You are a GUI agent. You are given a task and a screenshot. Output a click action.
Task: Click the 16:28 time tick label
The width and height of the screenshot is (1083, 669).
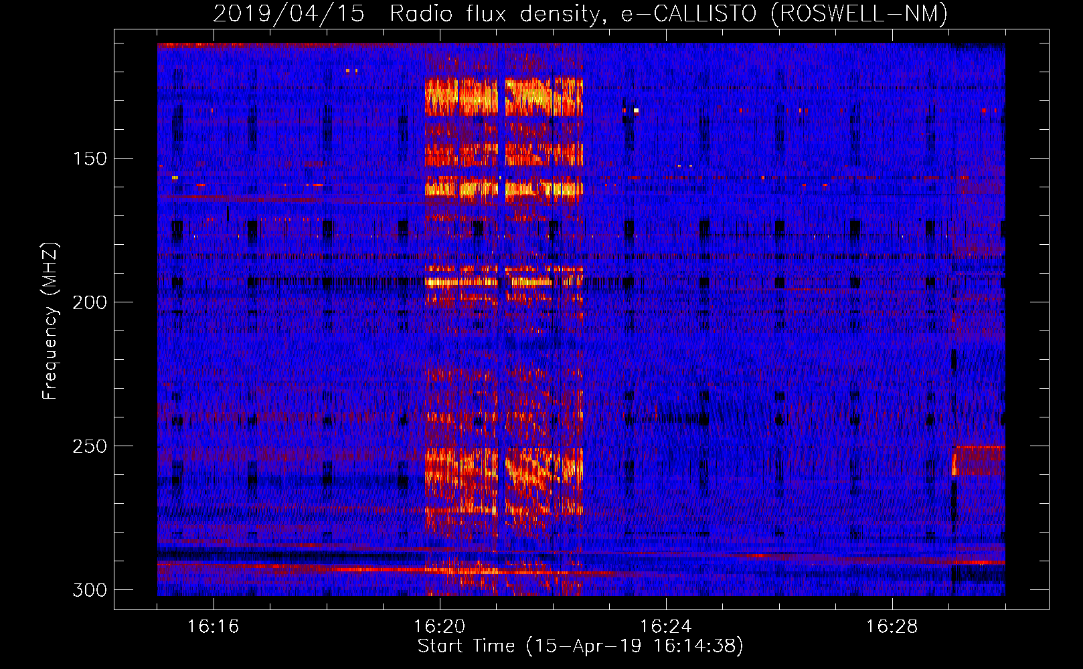(x=892, y=626)
